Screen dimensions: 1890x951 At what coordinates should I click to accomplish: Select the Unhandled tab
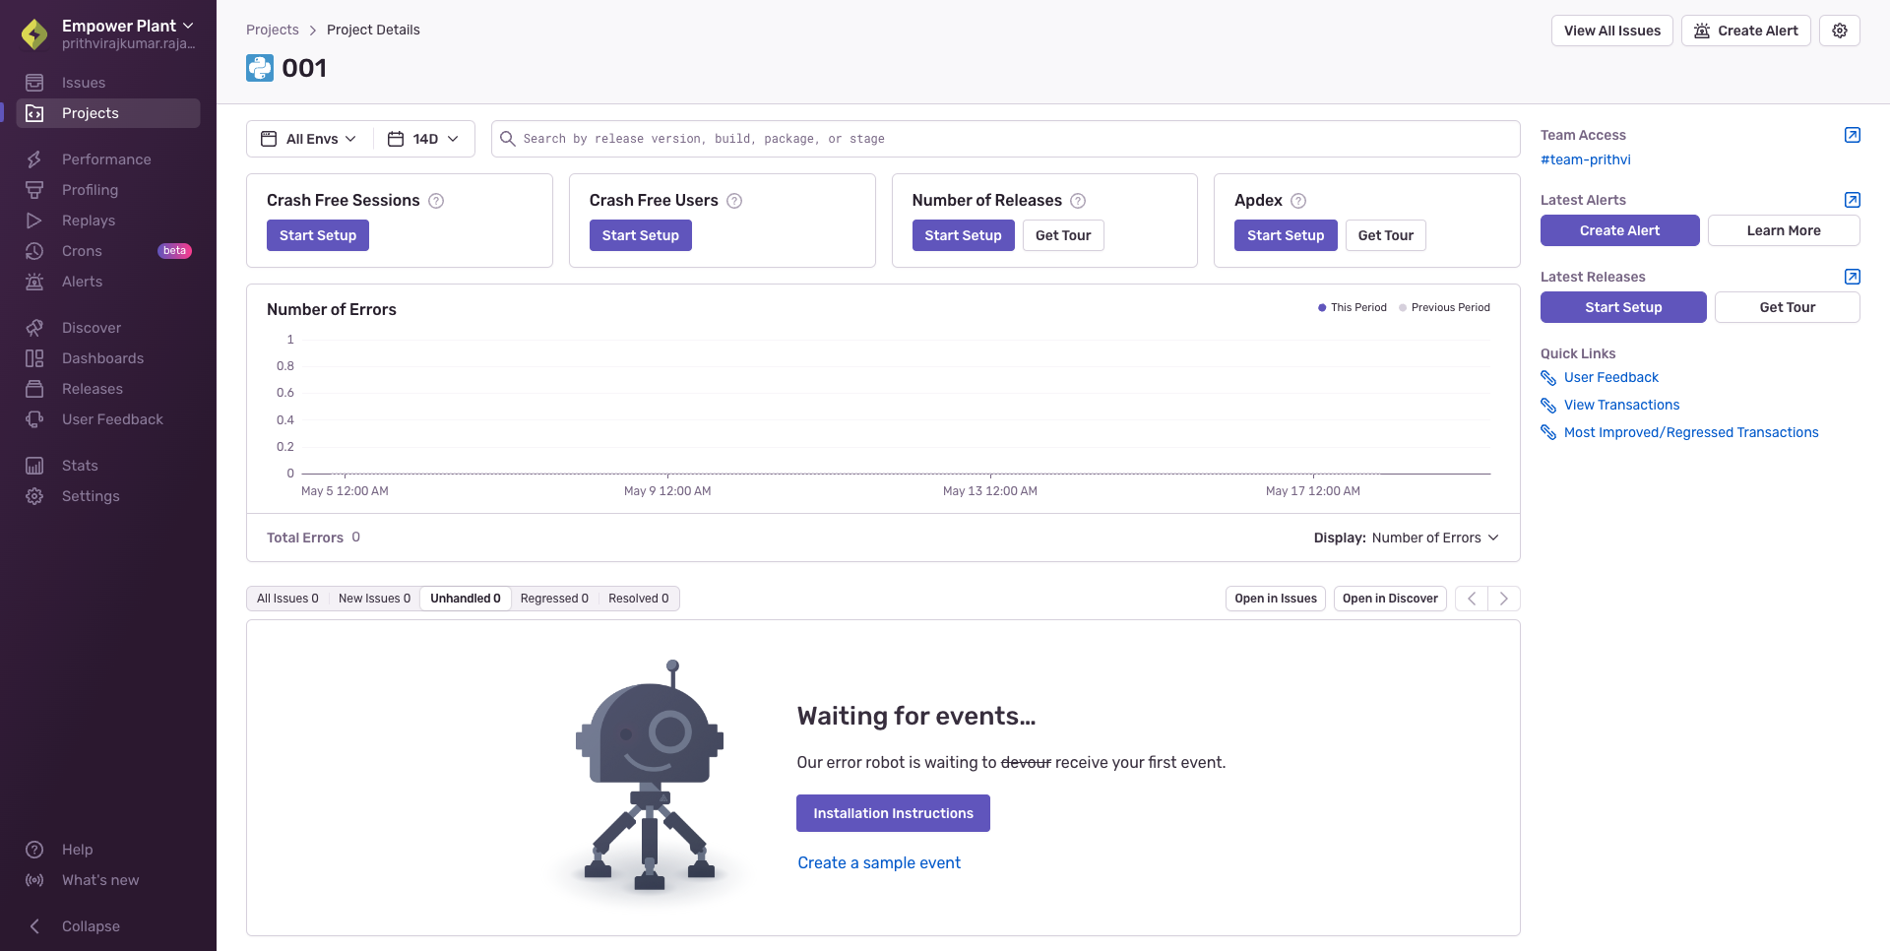(466, 599)
